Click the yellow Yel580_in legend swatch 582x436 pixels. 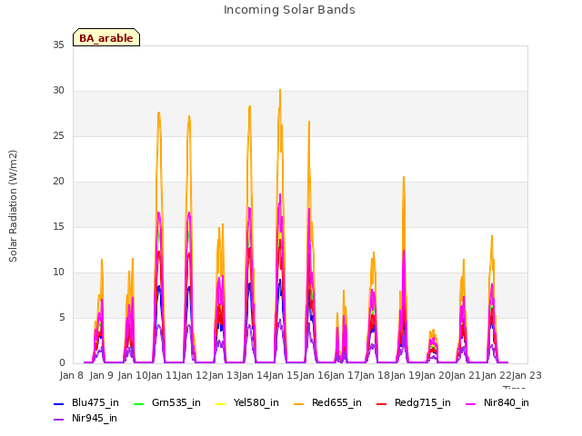[x=220, y=403]
